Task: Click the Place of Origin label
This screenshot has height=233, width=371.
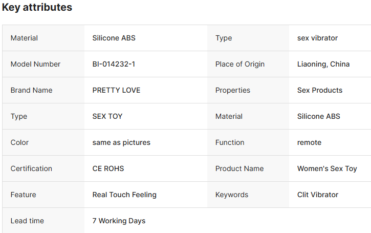Action: pos(240,64)
